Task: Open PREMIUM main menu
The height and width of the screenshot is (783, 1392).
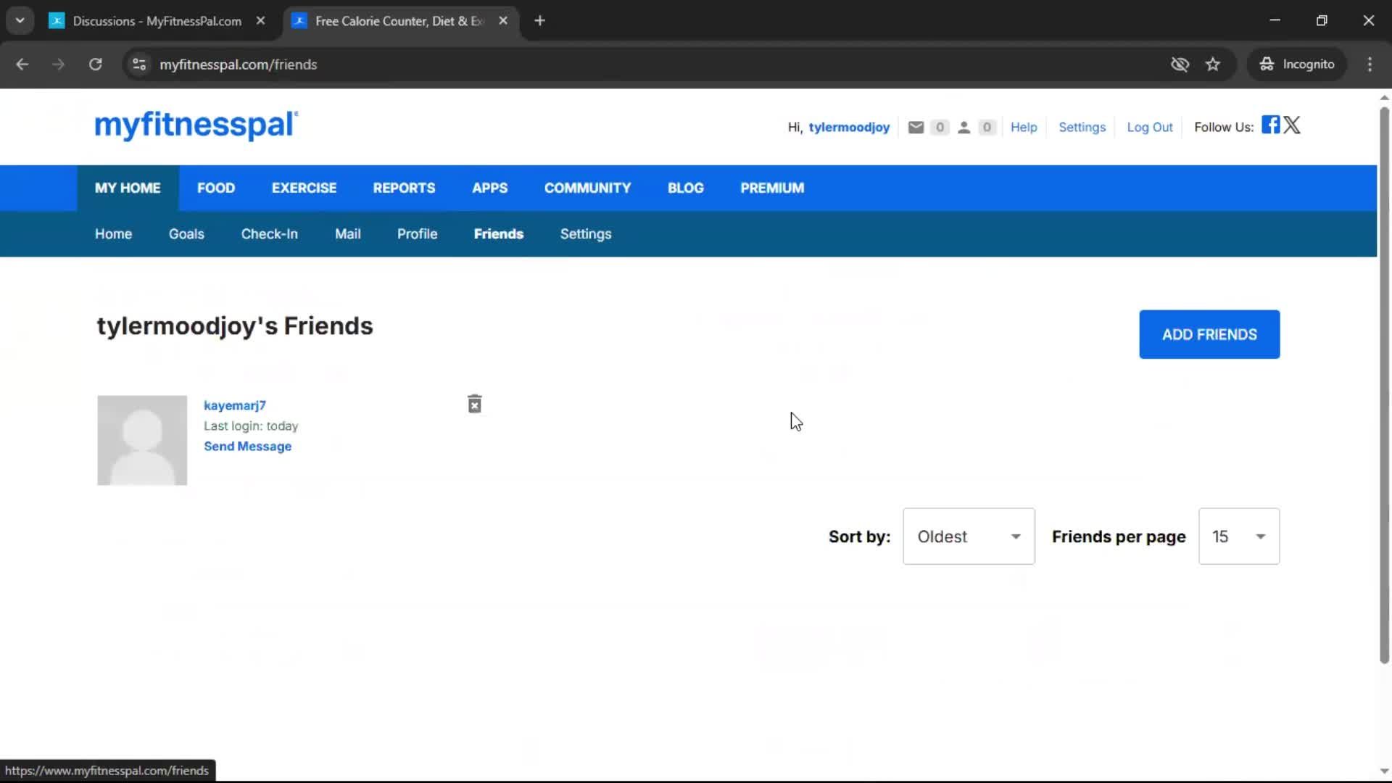Action: 772,188
